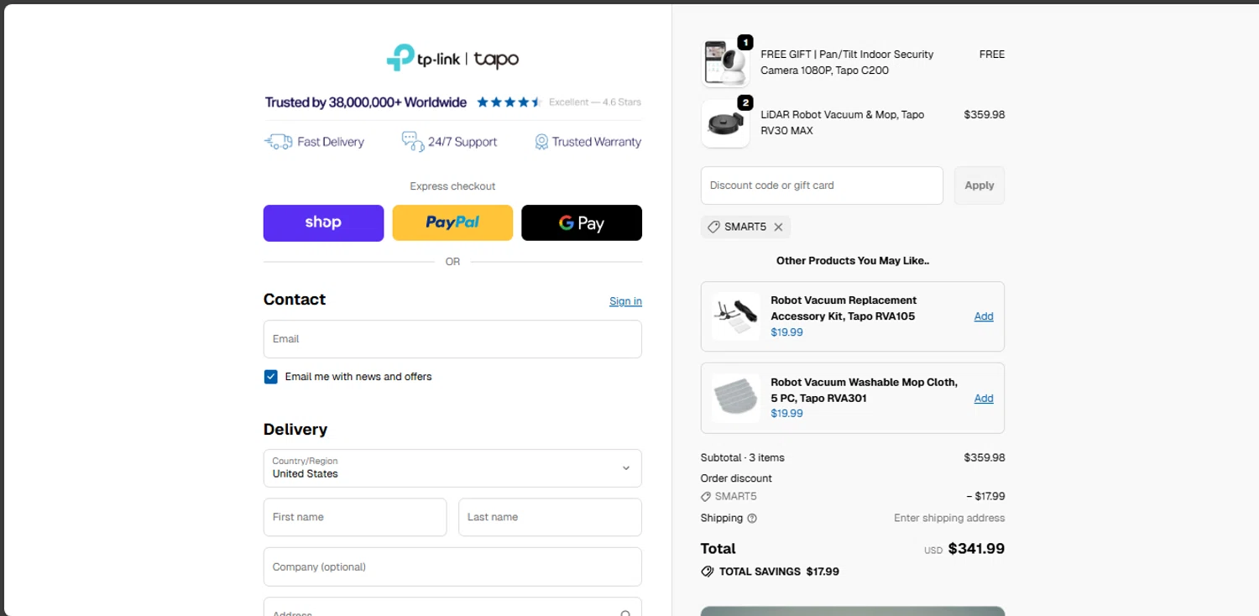Viewport: 1259px width, 616px height.
Task: Click the TOTAL SAVINGS $17.99 text
Action: (x=779, y=572)
